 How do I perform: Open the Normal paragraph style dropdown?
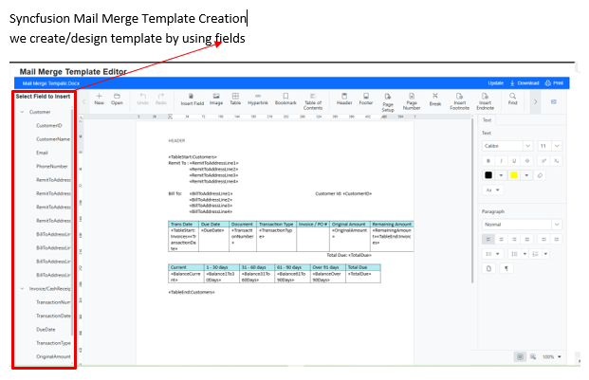coord(522,224)
